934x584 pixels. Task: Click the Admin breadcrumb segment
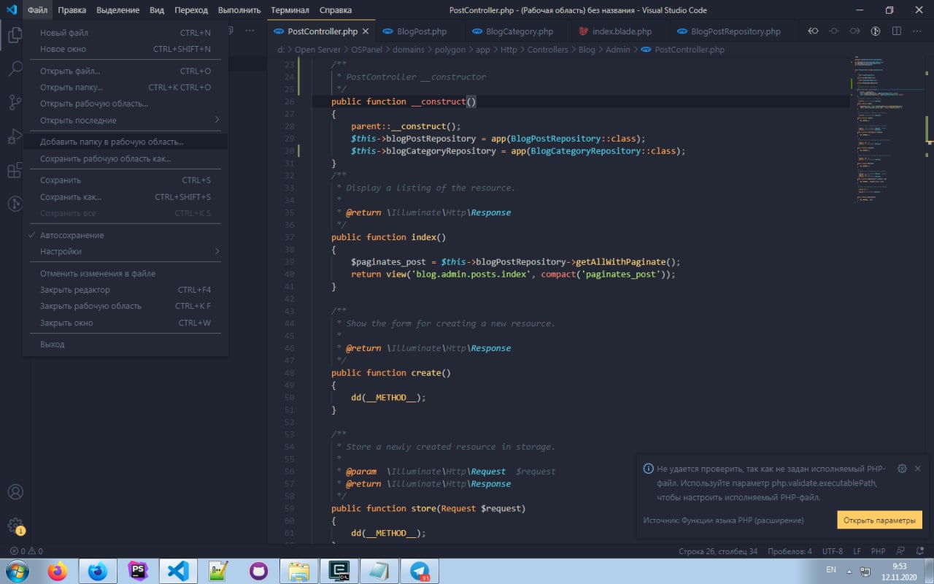click(618, 50)
